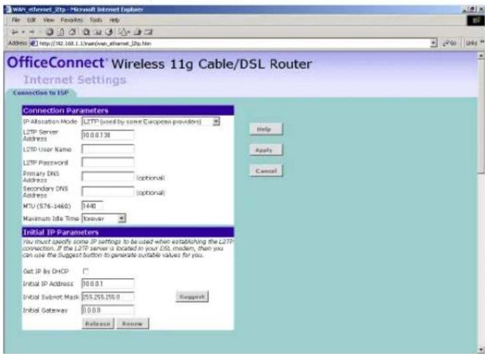The image size is (485, 354).
Task: Click the scrollbar up arrow
Action: (481, 56)
